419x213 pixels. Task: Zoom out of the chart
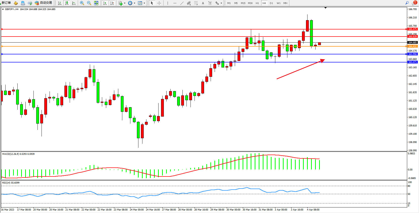(89, 3)
